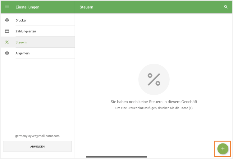Click the small percent icon in sidebar
This screenshot has height=159, width=233.
(7, 42)
